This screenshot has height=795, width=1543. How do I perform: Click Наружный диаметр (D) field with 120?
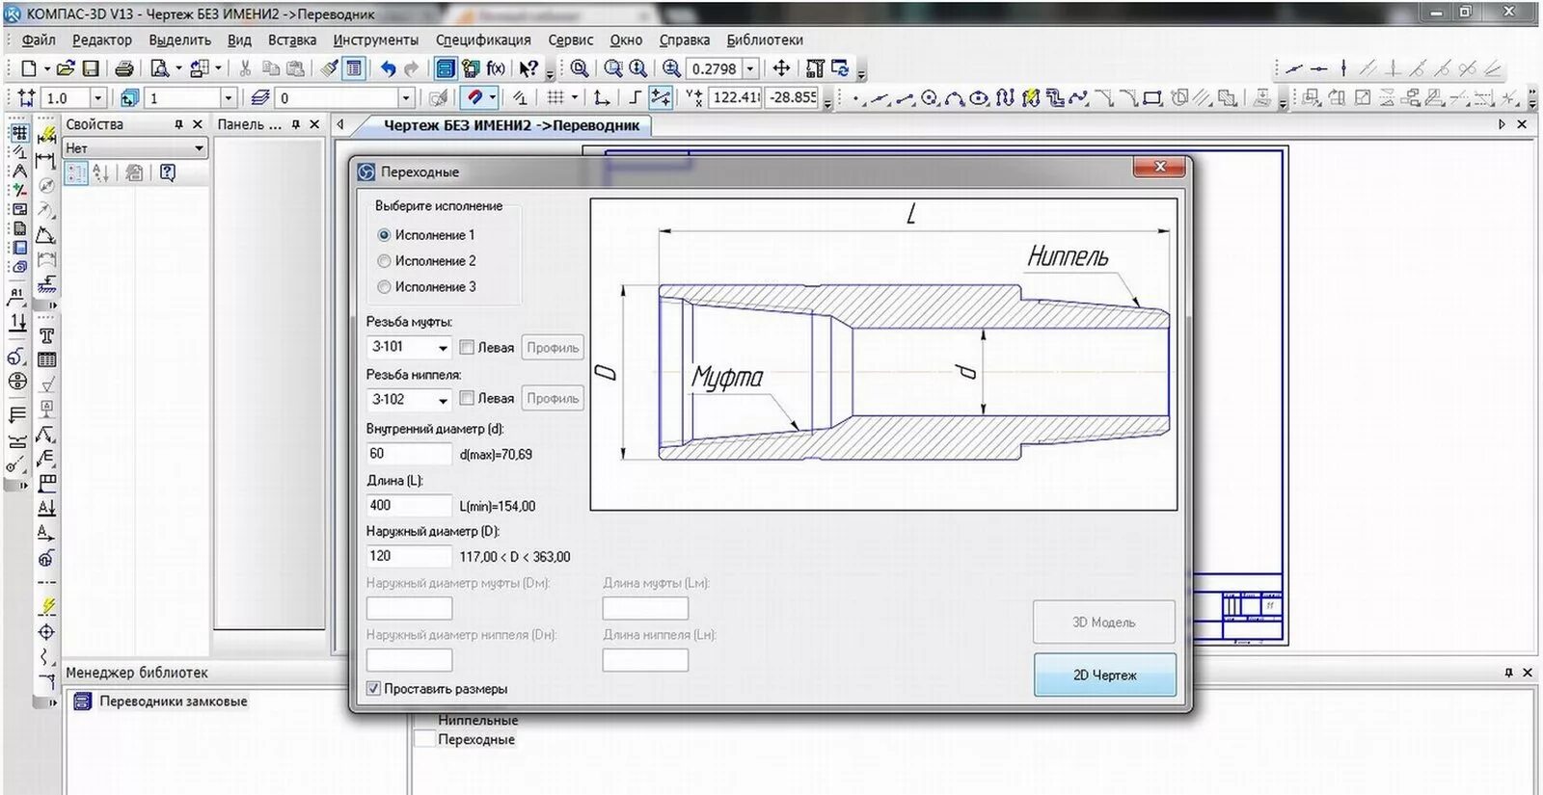(x=409, y=556)
